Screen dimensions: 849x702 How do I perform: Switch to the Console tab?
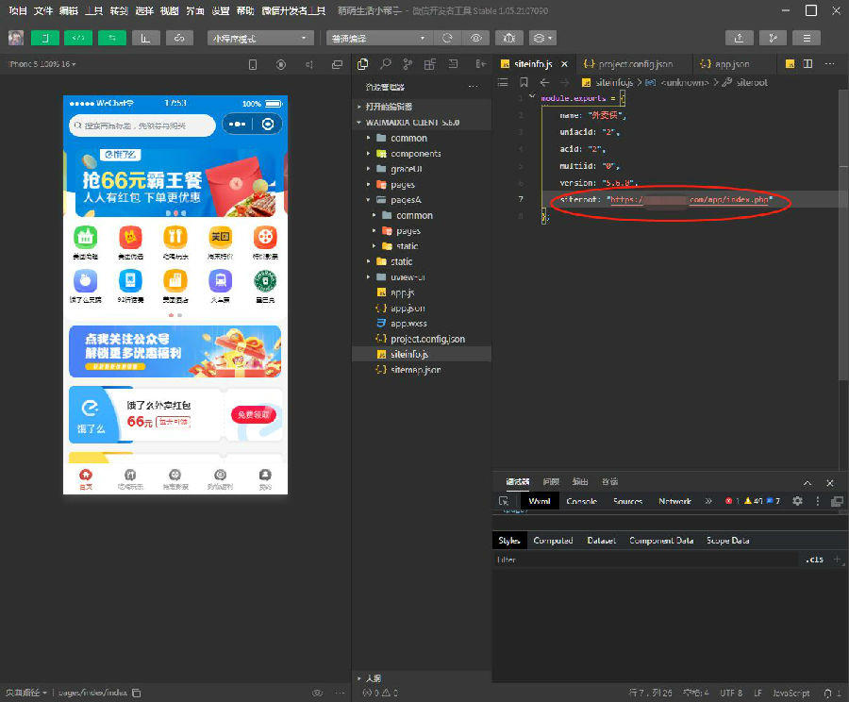pos(581,501)
